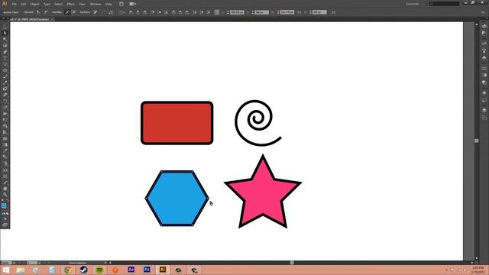Select the Artboard tool

point(5,176)
